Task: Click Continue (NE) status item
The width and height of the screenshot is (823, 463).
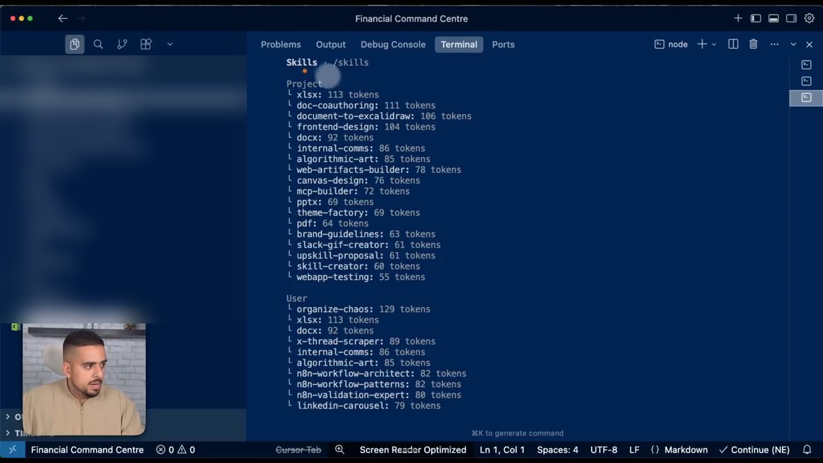Action: point(754,449)
